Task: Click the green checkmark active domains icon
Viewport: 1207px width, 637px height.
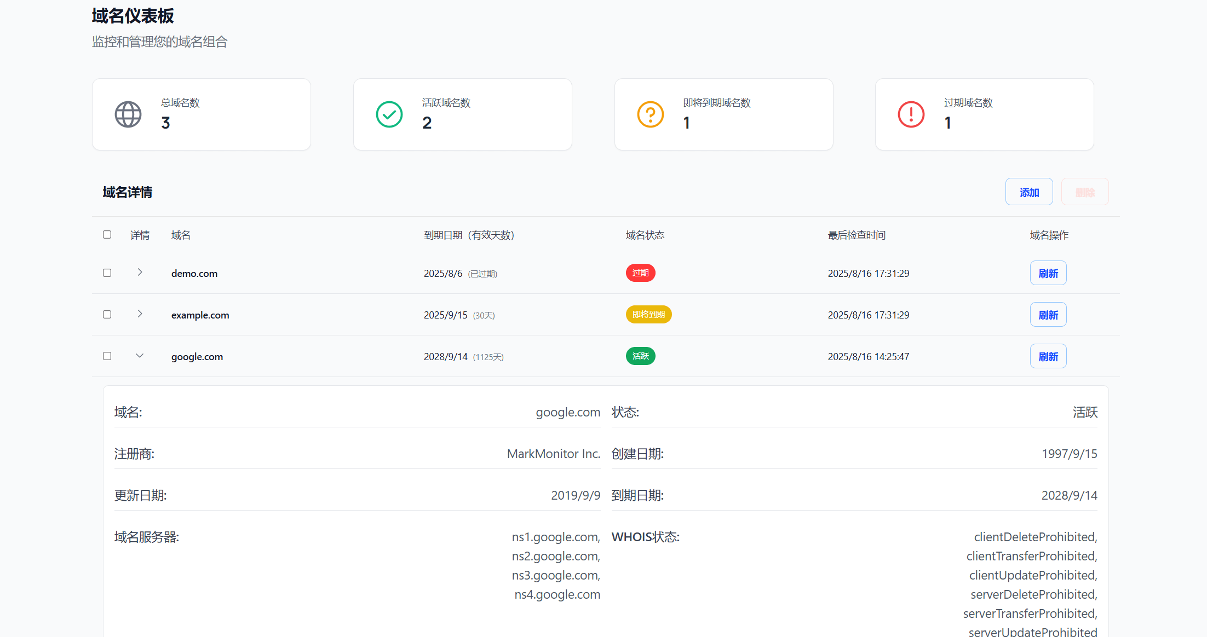Action: tap(389, 114)
